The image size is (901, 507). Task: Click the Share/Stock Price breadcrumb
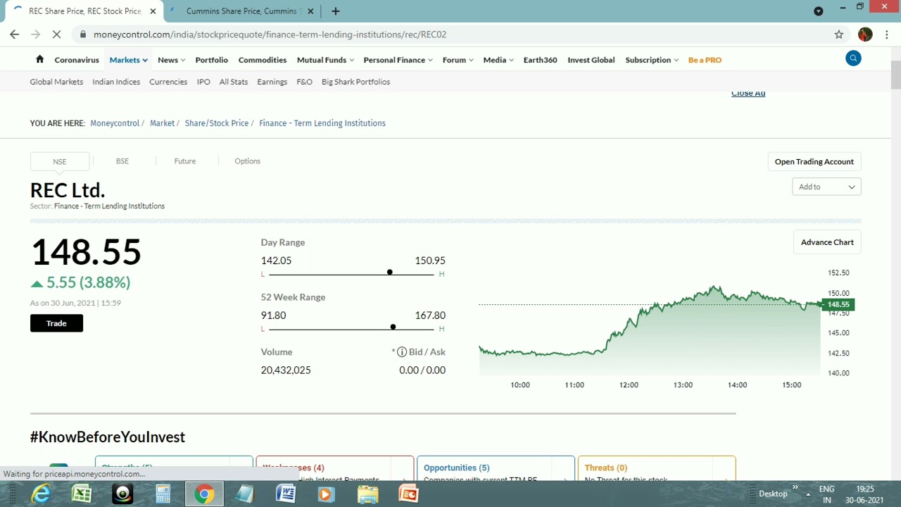coord(217,123)
